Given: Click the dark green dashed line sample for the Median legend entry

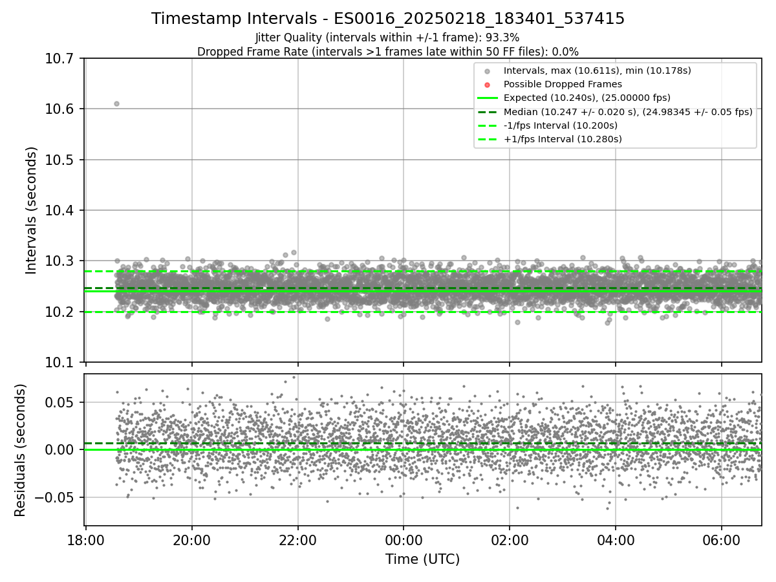Looking at the screenshot, I should point(488,112).
